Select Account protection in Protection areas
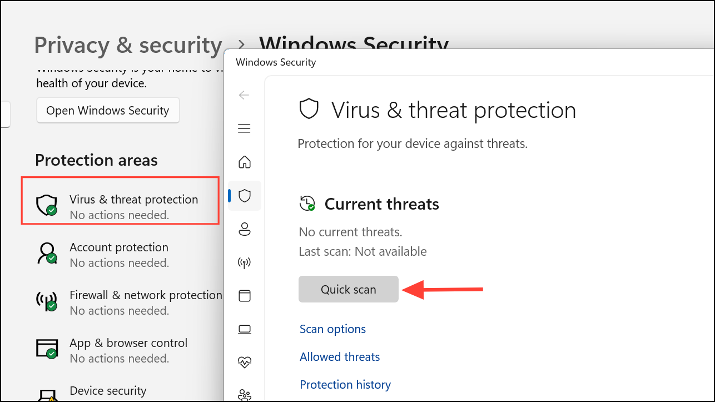715x402 pixels. [118, 254]
